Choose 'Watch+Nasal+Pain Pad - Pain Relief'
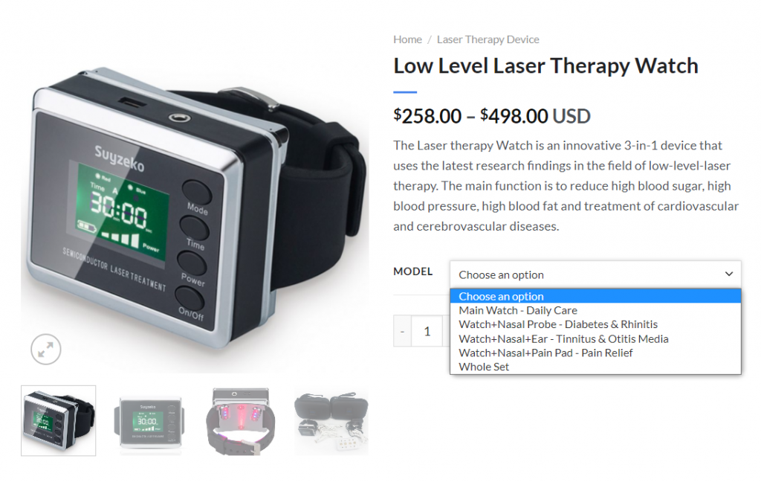This screenshot has height=482, width=761. (x=595, y=353)
